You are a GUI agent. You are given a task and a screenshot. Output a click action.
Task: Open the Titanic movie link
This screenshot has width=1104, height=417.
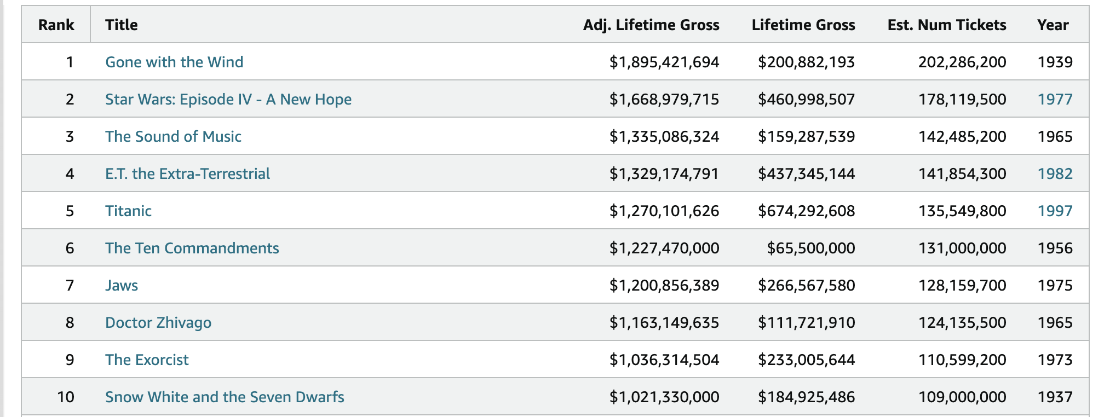128,211
